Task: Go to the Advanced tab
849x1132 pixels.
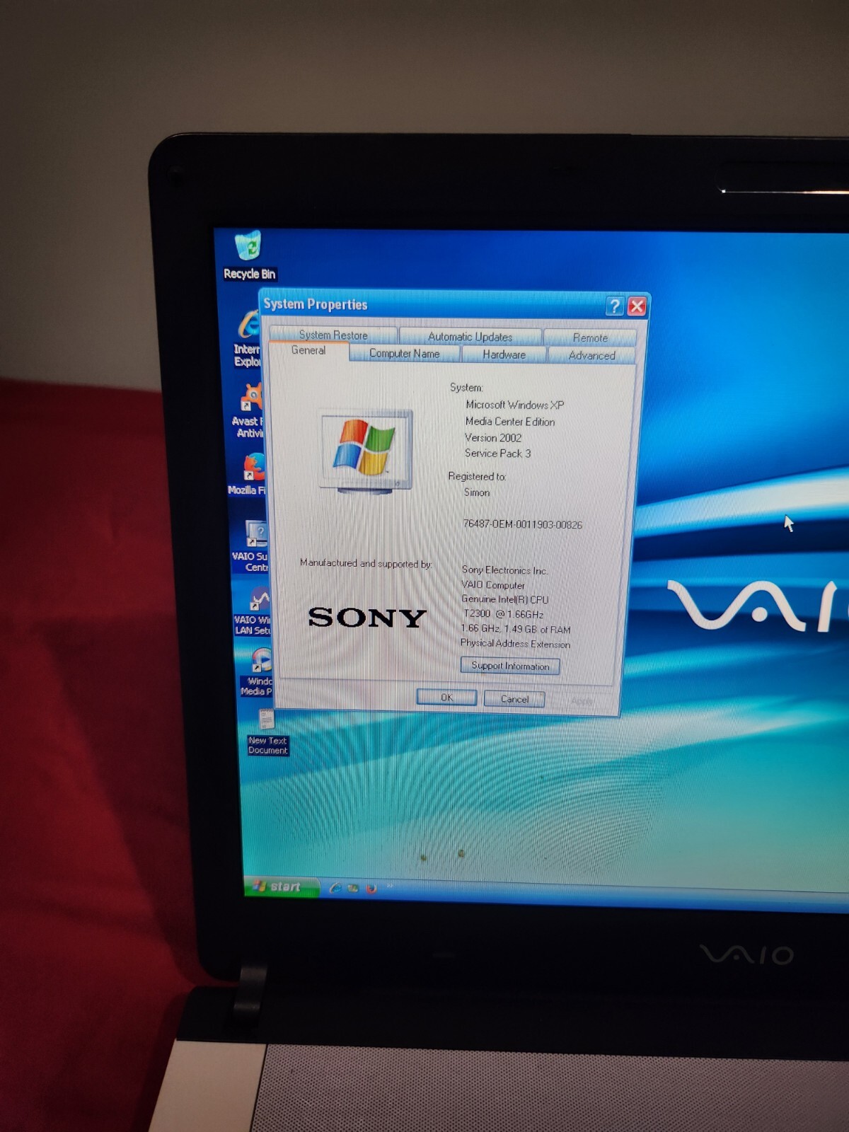Action: [591, 355]
